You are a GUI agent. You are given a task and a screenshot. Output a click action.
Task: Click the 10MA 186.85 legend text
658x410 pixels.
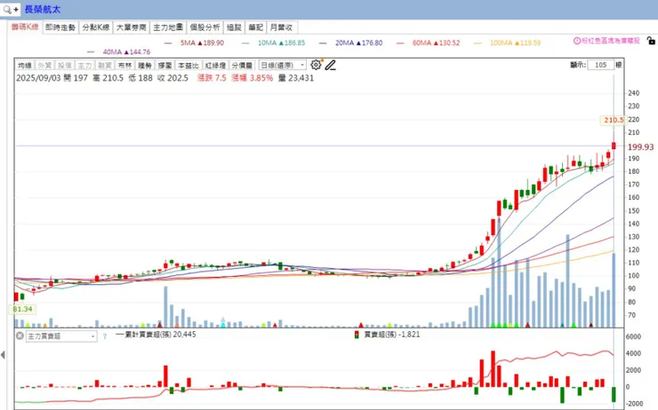pyautogui.click(x=282, y=43)
